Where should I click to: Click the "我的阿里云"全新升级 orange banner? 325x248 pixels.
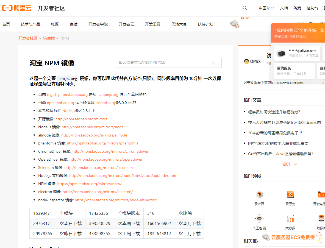point(298,33)
